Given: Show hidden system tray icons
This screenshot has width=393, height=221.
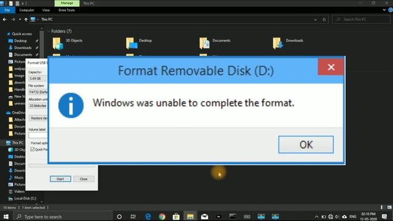Looking at the screenshot, I should click(x=317, y=217).
